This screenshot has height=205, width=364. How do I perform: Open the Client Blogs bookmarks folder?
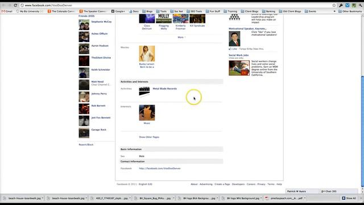pyautogui.click(x=250, y=11)
